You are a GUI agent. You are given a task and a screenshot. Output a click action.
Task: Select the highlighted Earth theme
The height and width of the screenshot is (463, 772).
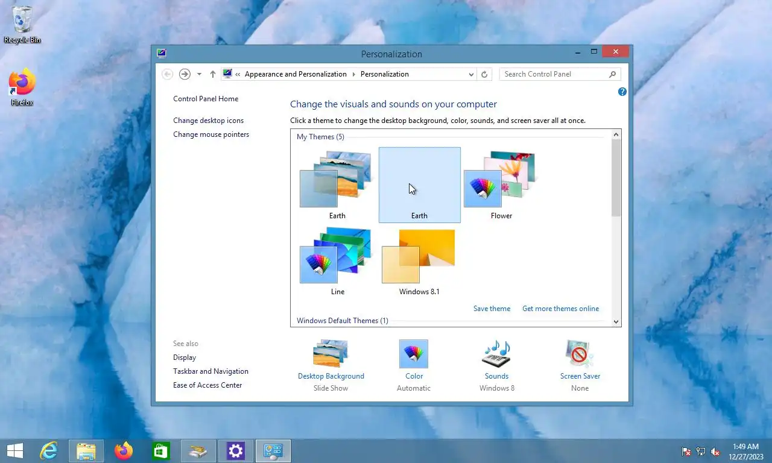419,185
